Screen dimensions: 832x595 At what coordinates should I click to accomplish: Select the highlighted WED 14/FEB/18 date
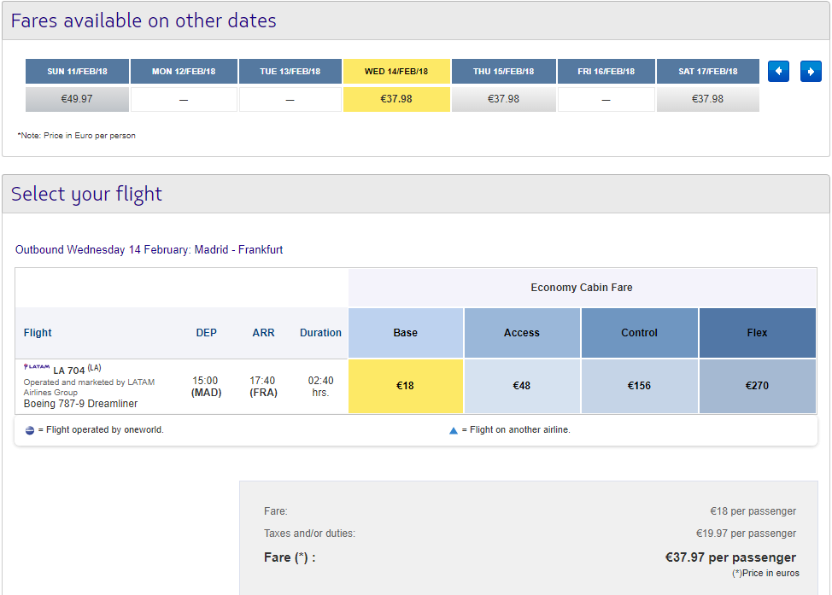[396, 71]
